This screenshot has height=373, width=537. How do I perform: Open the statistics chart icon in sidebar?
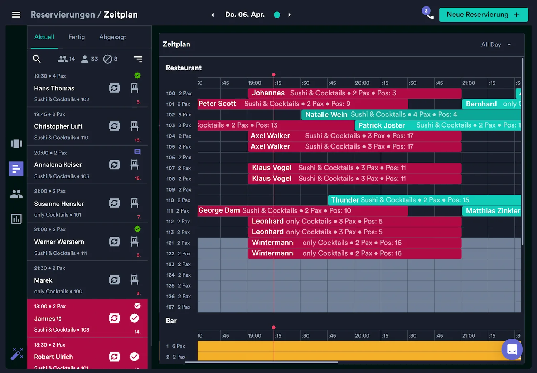pos(16,219)
